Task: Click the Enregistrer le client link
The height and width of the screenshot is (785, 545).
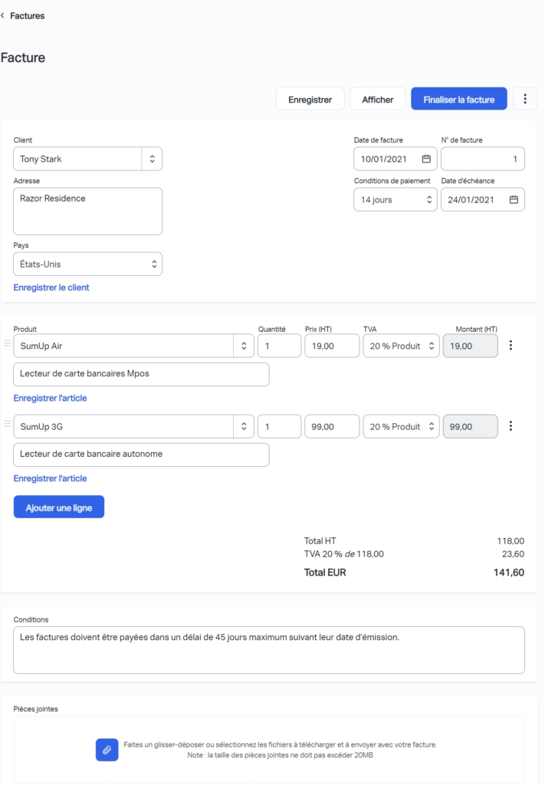Action: coord(51,287)
